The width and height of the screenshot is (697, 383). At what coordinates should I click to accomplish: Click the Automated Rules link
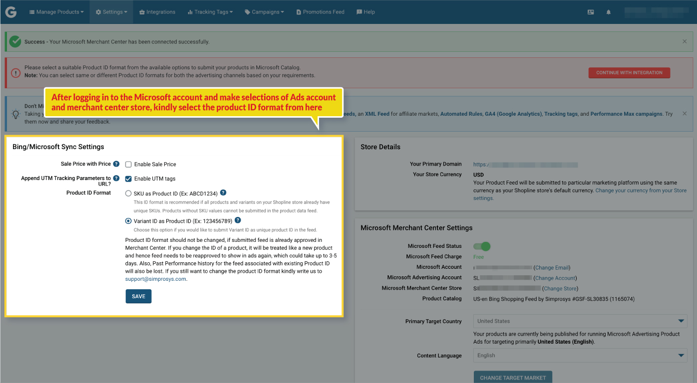coord(461,114)
